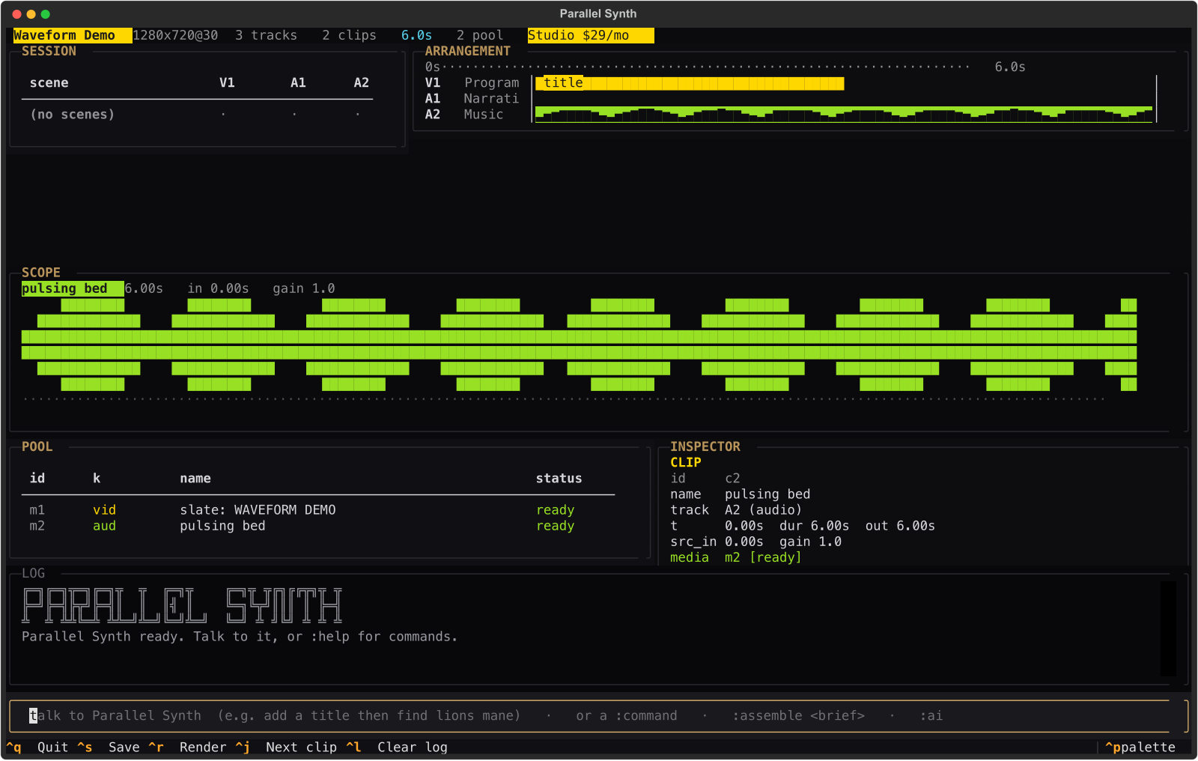Click the POOL panel title
The height and width of the screenshot is (761, 1198).
(37, 446)
